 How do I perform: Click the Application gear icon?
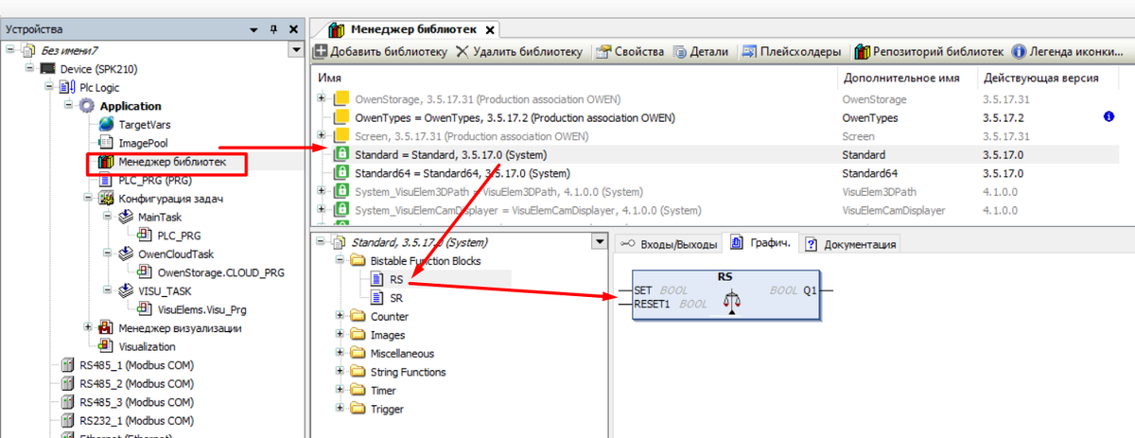tap(87, 106)
